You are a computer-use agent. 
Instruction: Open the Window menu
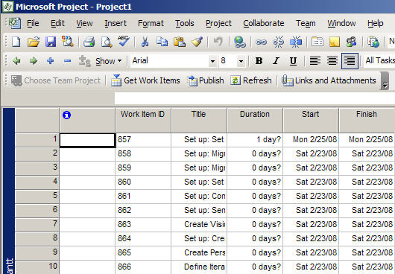(x=341, y=23)
